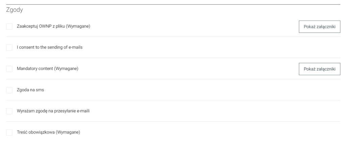Tick the Mandatory content checkbox
The width and height of the screenshot is (346, 152).
point(9,69)
